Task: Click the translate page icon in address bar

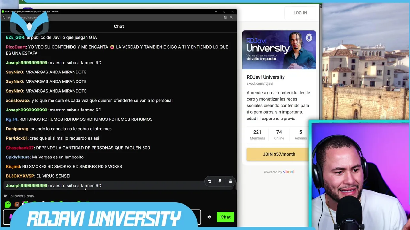Action: coord(225,17)
